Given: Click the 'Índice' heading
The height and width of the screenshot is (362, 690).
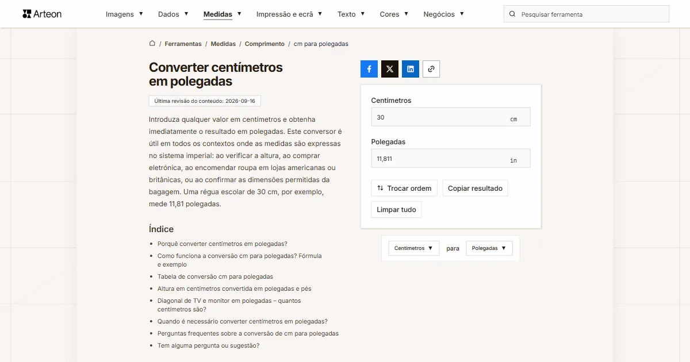Looking at the screenshot, I should pos(161,229).
